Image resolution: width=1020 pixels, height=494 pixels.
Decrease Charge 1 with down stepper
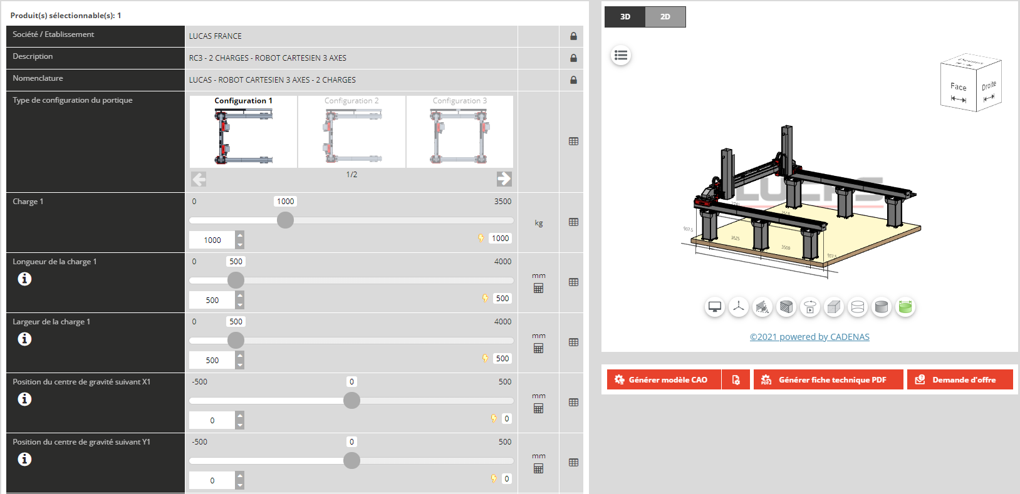point(240,245)
